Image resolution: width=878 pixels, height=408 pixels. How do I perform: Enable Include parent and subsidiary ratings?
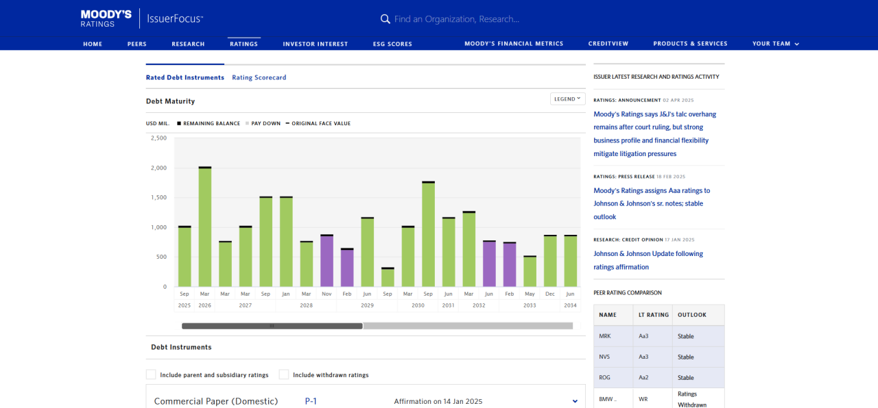click(151, 374)
